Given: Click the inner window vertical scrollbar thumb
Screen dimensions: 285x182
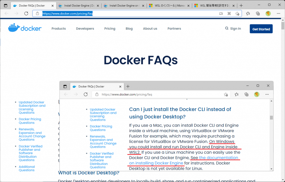Looking at the screenshot, I should pyautogui.click(x=271, y=118).
